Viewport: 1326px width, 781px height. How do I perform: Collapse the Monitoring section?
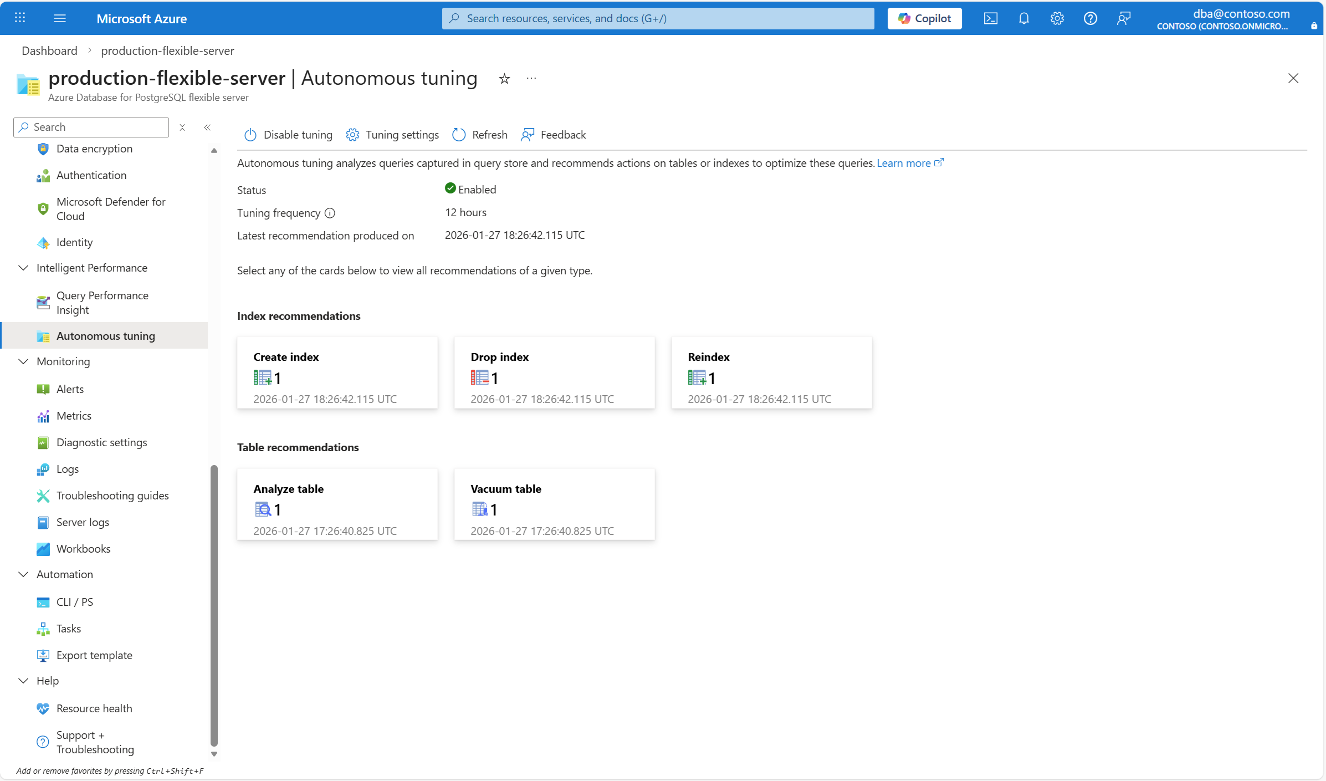[x=23, y=361]
